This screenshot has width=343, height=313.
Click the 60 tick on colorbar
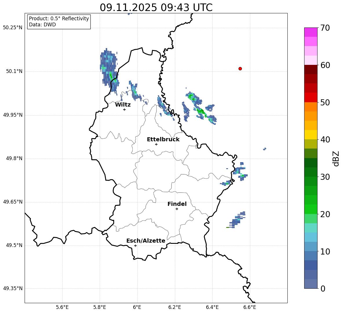pos(325,65)
